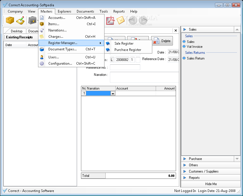Choose Document Types... menu entry
This screenshot has width=243, height=196.
tap(71, 49)
